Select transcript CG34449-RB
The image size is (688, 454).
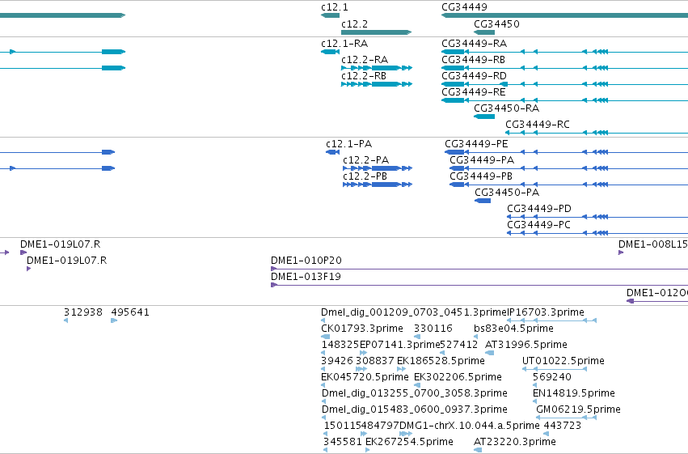[x=473, y=60]
